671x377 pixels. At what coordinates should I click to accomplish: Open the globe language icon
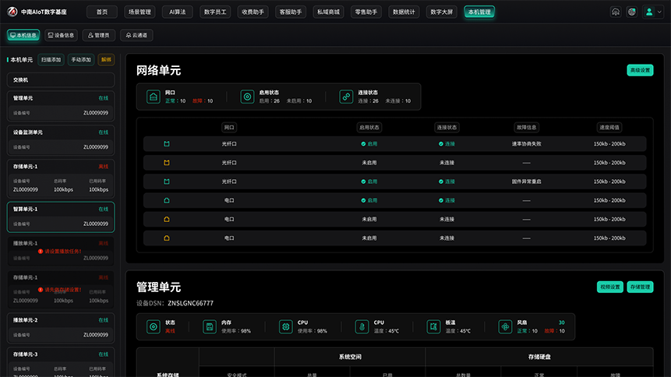point(631,12)
